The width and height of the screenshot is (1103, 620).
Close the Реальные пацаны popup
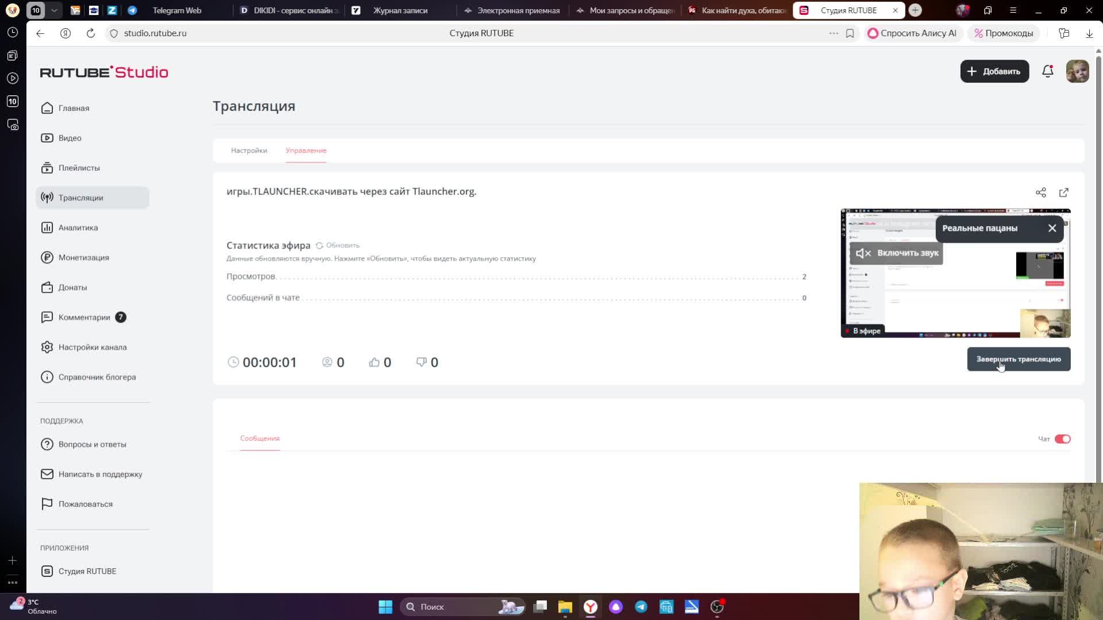coord(1052,228)
